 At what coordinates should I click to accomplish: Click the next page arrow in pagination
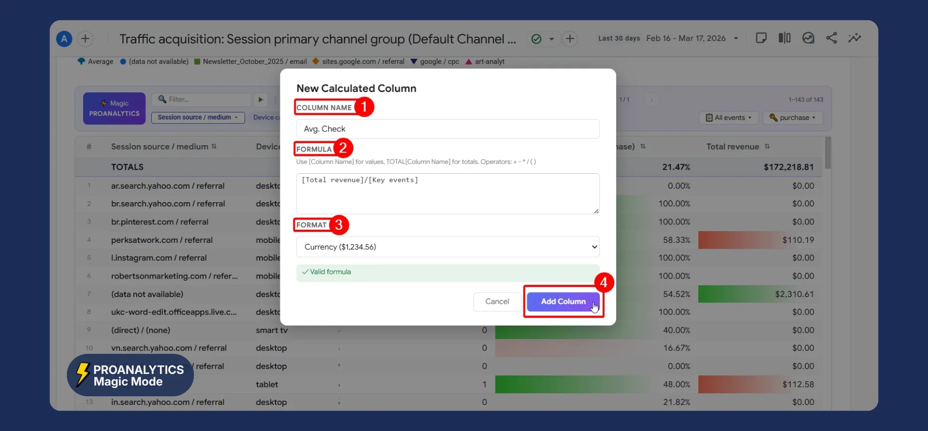tap(652, 100)
